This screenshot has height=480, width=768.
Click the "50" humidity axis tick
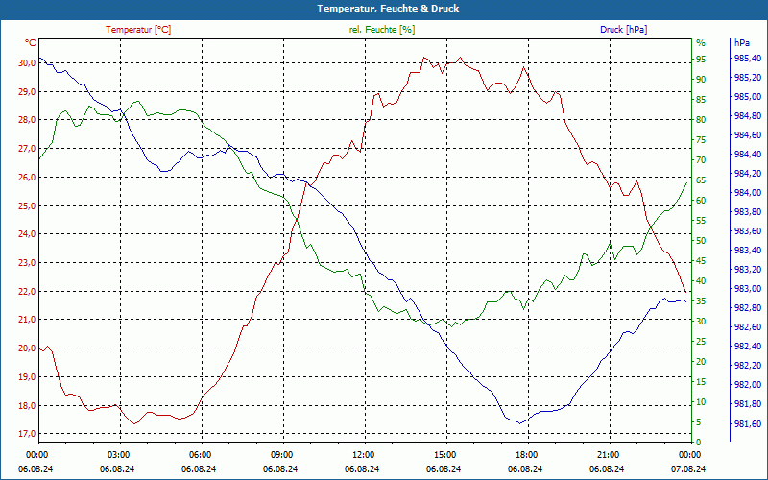(701, 241)
